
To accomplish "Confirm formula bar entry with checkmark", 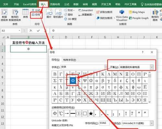I will (38, 31).
